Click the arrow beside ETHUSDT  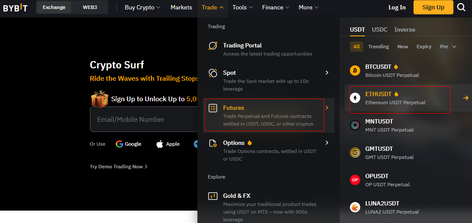pos(466,98)
